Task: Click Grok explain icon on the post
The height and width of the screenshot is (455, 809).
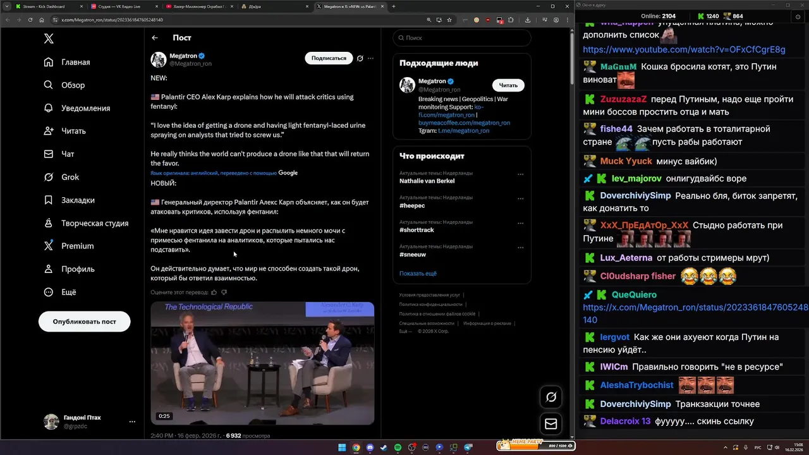Action: [x=360, y=58]
